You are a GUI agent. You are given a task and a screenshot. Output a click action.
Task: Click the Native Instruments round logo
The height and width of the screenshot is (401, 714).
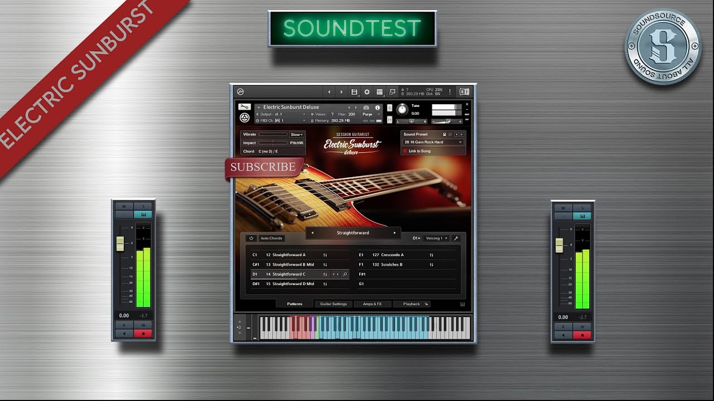(244, 118)
